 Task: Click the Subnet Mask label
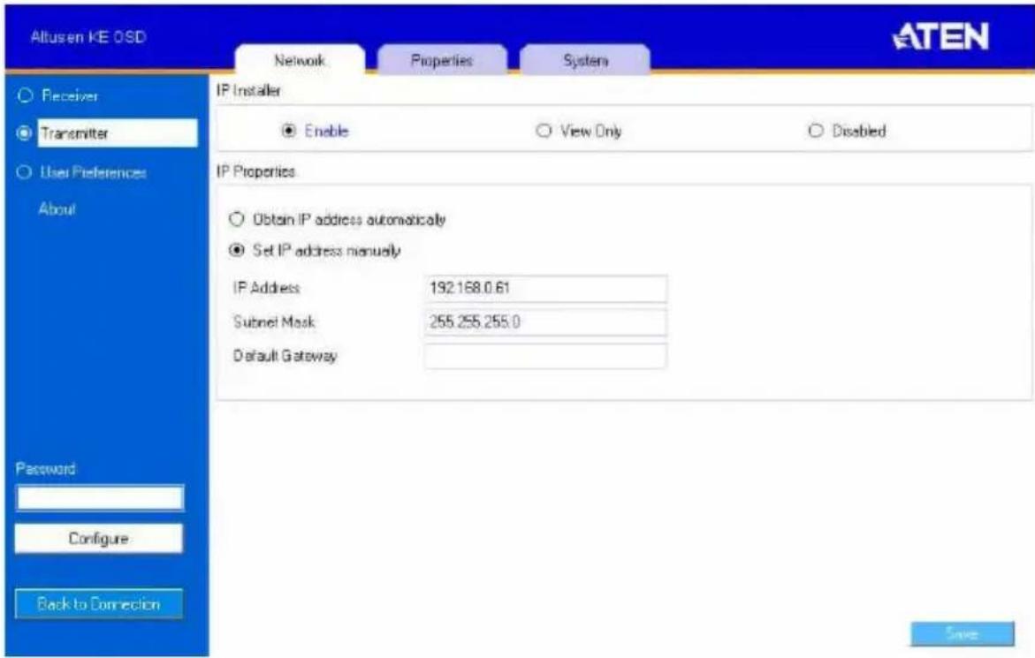(x=274, y=321)
